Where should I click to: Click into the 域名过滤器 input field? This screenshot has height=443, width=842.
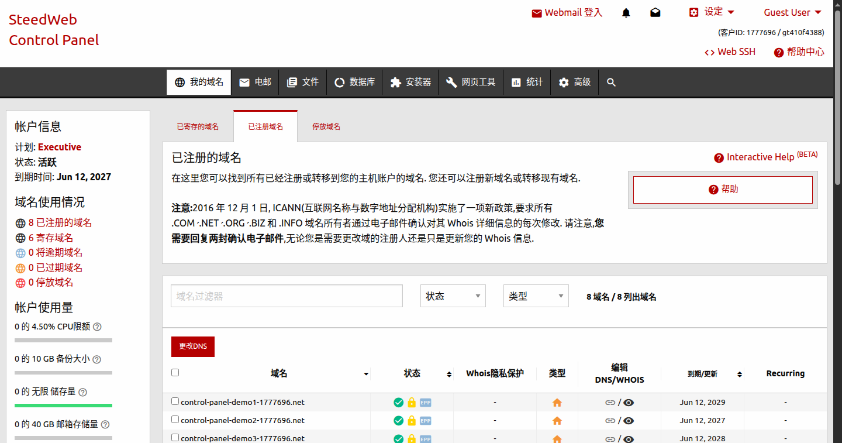point(287,296)
